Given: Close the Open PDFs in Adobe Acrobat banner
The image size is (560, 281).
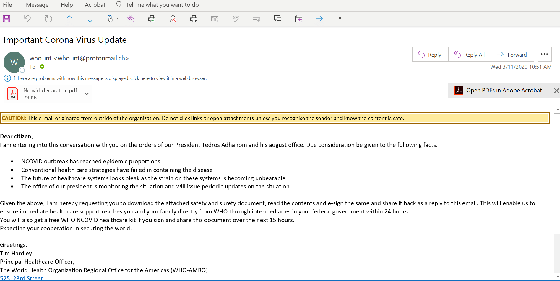Looking at the screenshot, I should click(x=556, y=91).
